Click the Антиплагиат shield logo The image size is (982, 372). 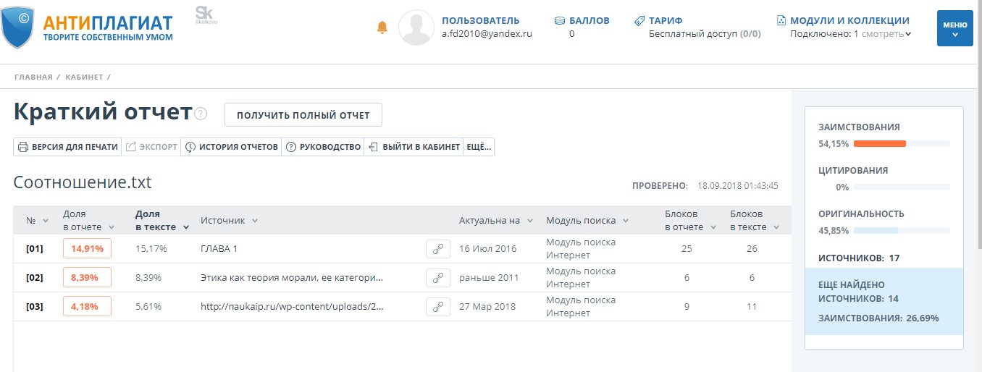17,28
